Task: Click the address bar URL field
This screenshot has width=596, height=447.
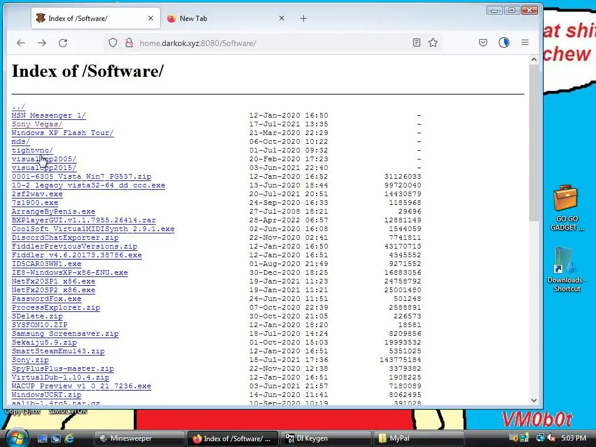Action: pos(274,43)
